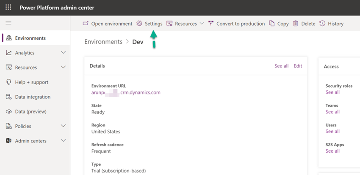Click the Access card heading
The height and width of the screenshot is (175, 360).
pyautogui.click(x=331, y=67)
